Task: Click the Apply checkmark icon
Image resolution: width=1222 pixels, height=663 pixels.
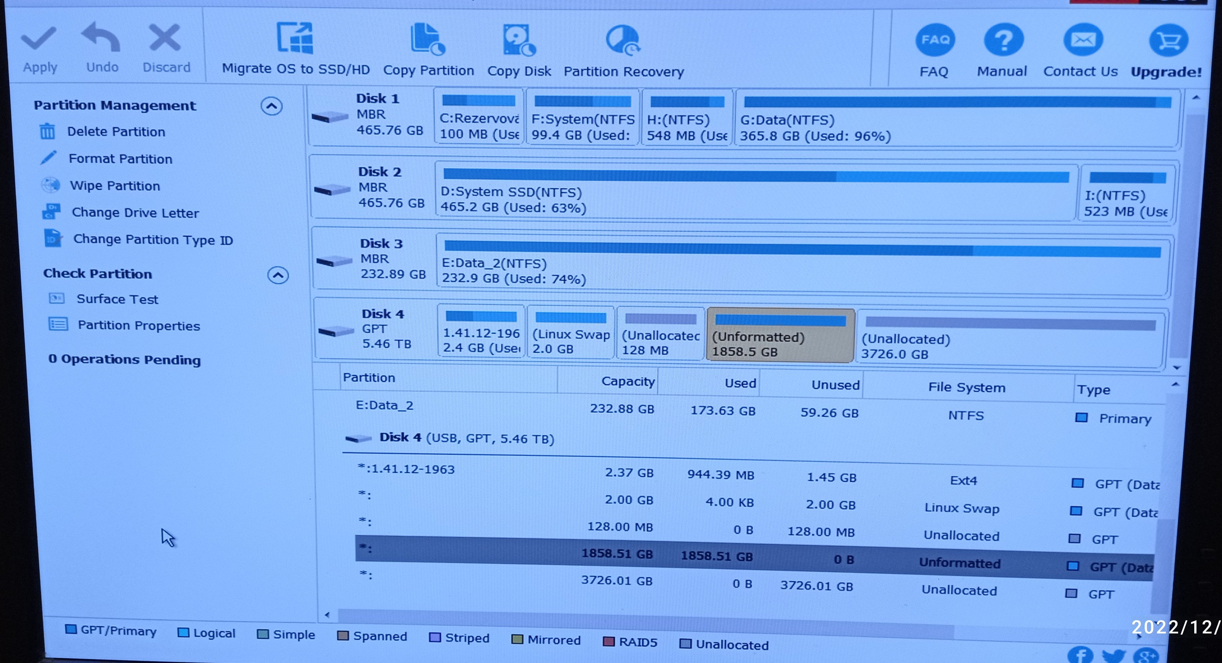Action: click(x=39, y=39)
